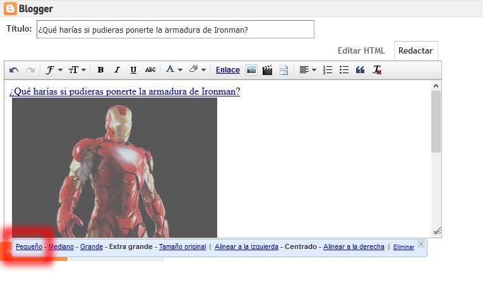483x295 pixels.
Task: Apply strikethrough (ABC) formatting
Action: (x=150, y=70)
